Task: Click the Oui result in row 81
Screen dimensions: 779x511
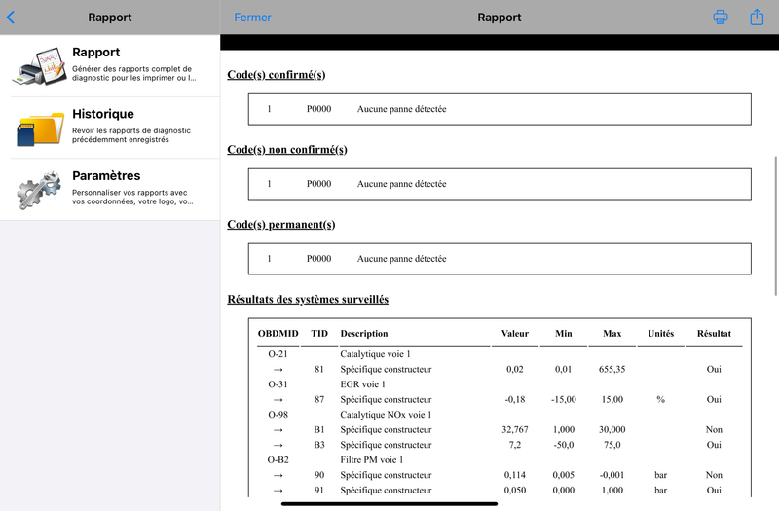Action: (x=714, y=369)
